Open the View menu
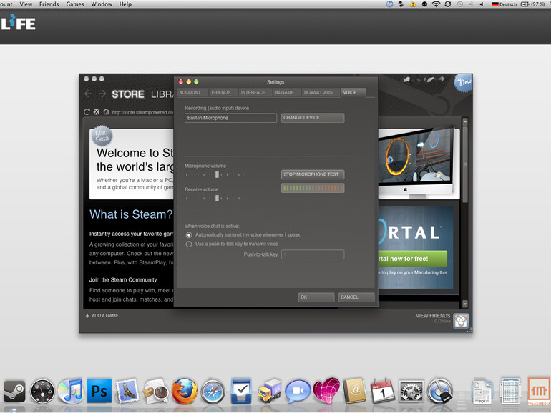 pyautogui.click(x=26, y=4)
